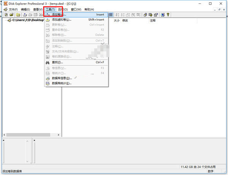
Task: Click the greyed 添加到类别(O)... menu entry
Action: click(x=76, y=41)
